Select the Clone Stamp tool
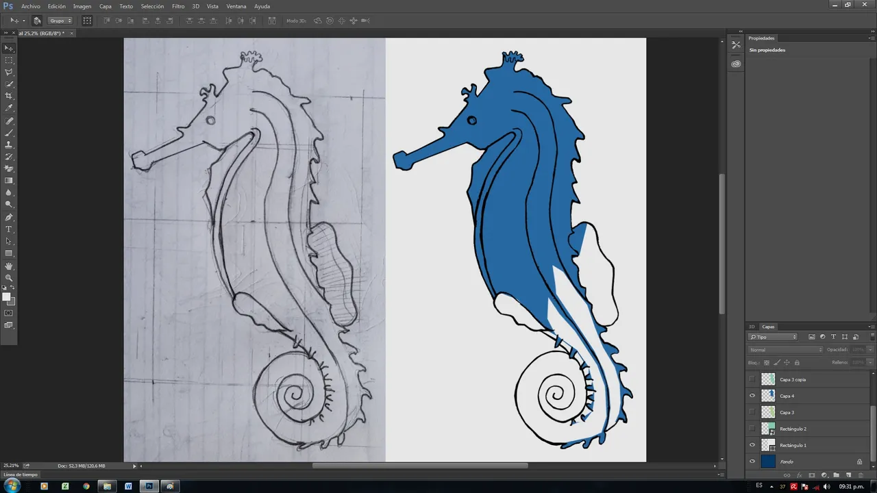The image size is (877, 493). 9,144
